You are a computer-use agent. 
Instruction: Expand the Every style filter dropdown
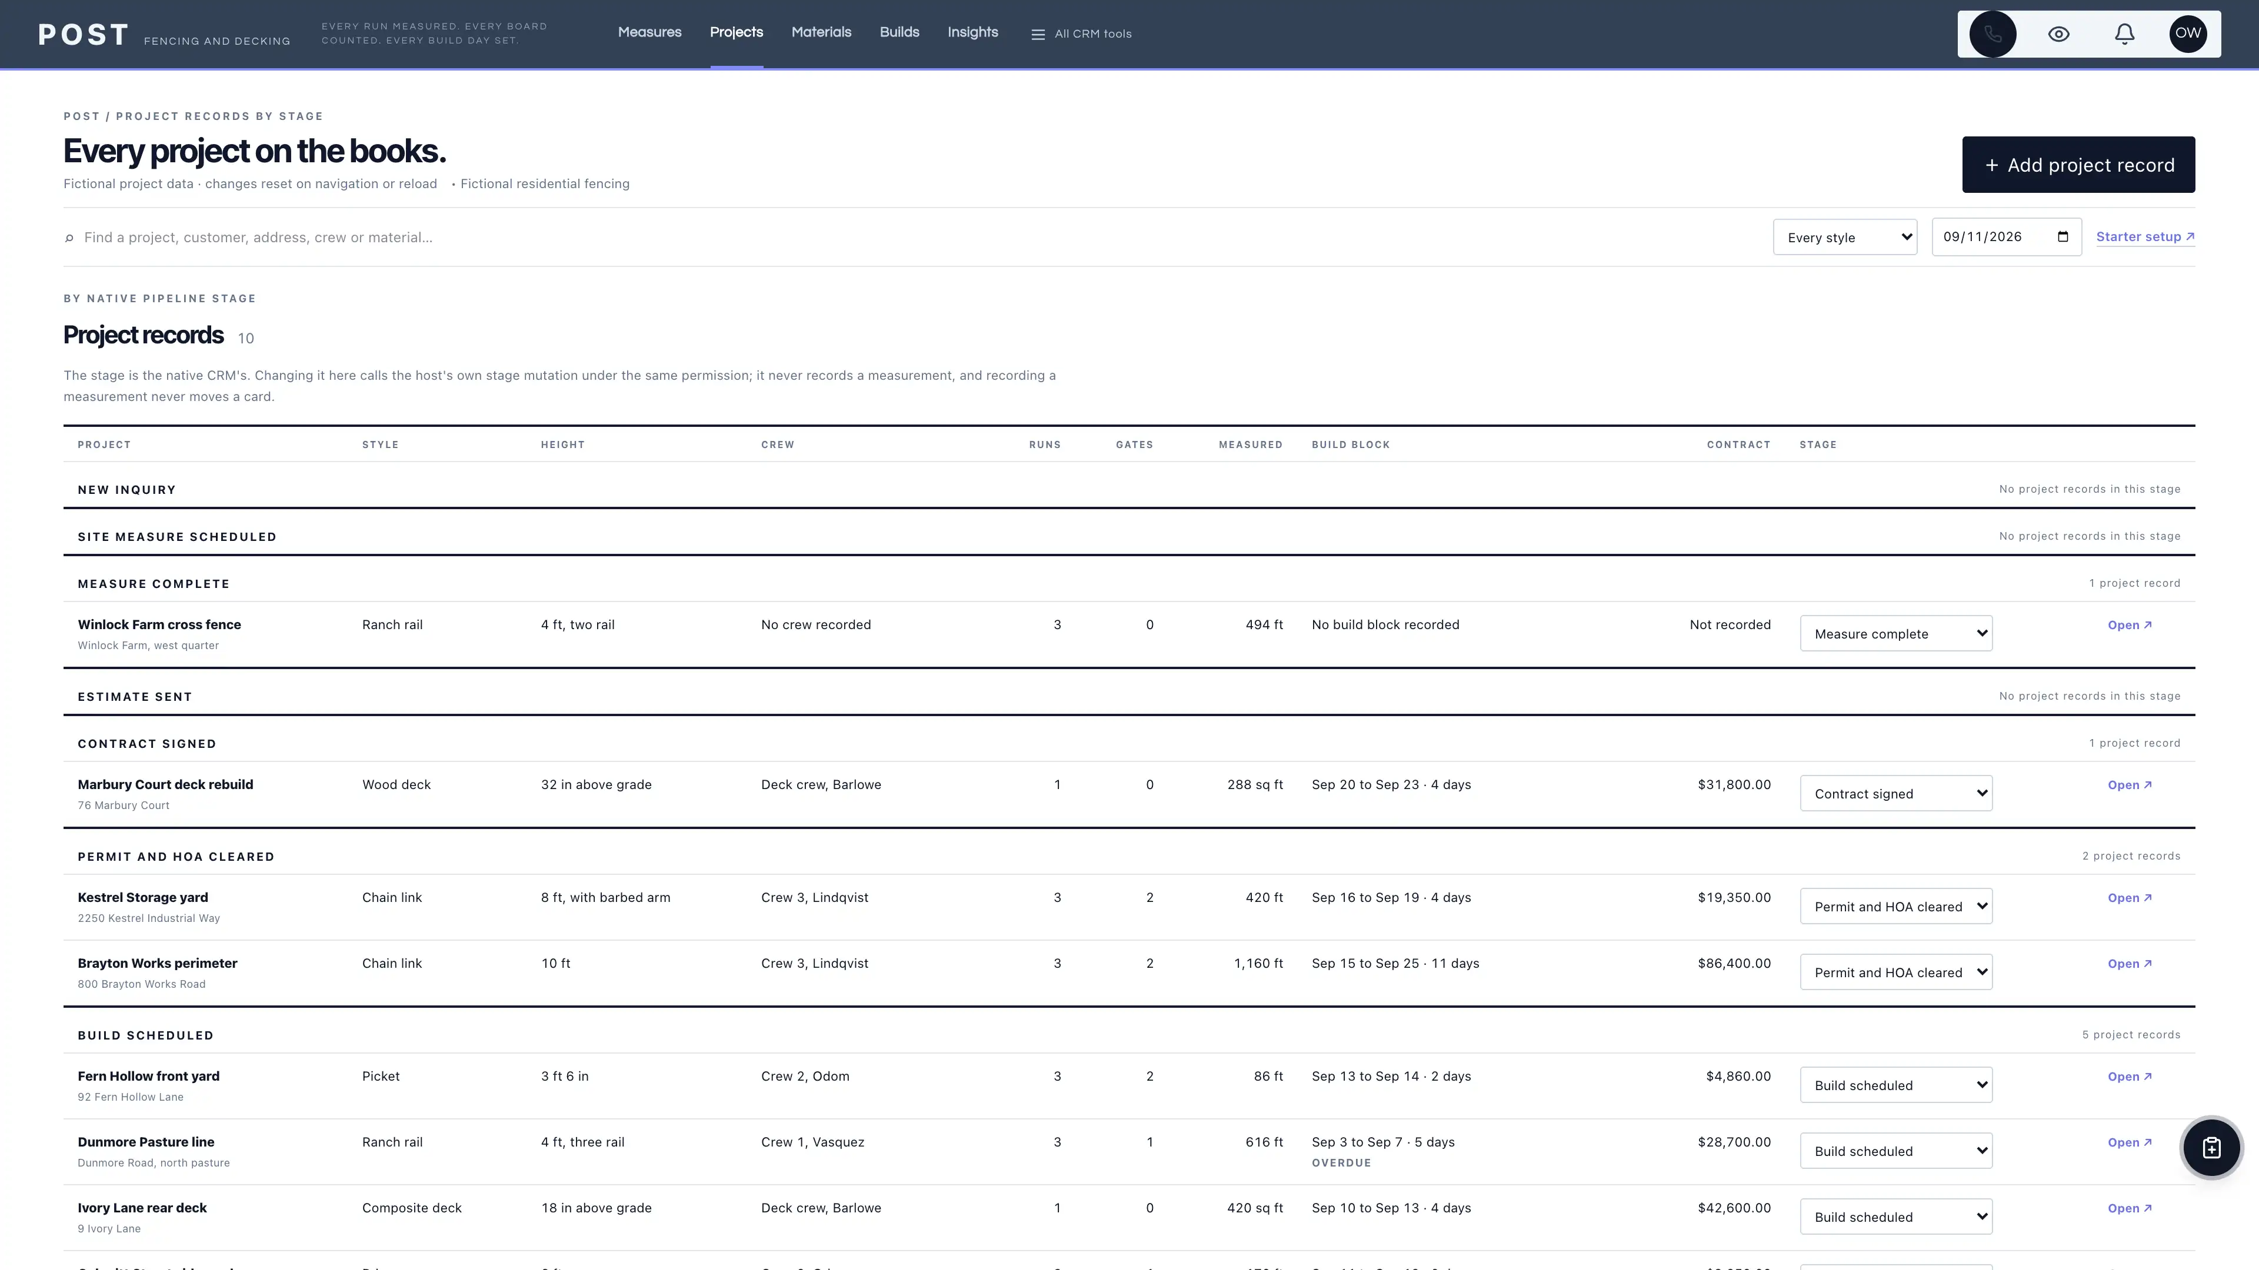(x=1845, y=238)
